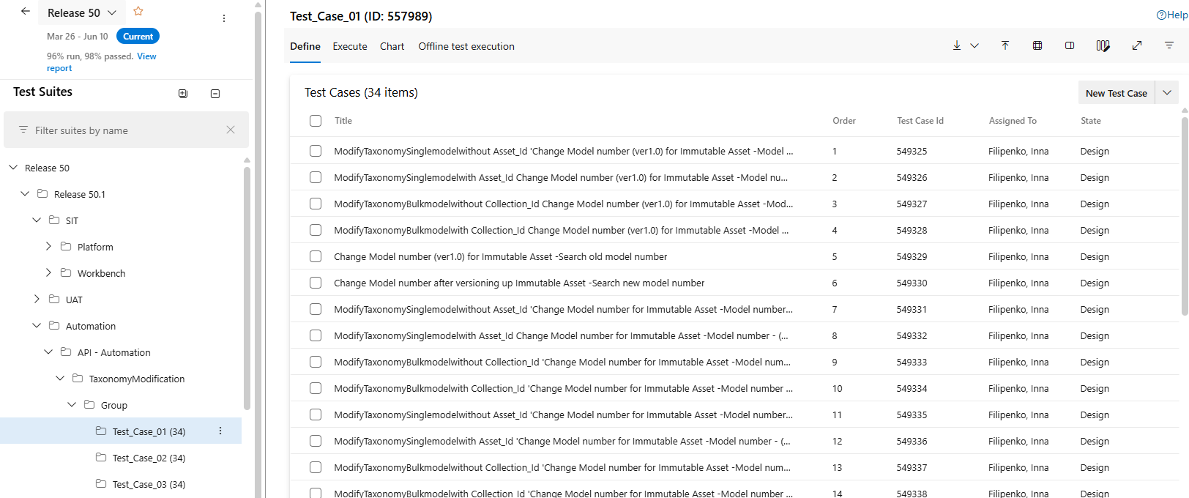Click the back arrow beside Release 50
This screenshot has height=498, width=1189.
pos(26,12)
